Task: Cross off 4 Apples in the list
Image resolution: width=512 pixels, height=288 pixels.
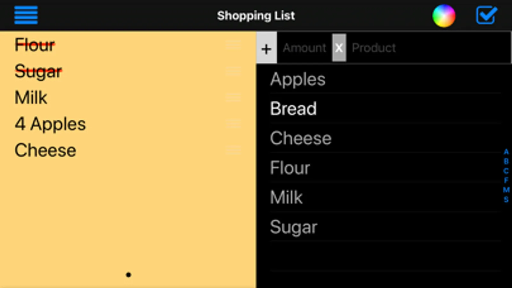Action: point(50,124)
